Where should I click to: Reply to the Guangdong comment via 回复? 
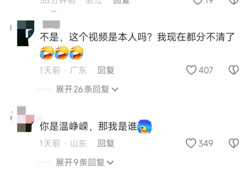106,70
